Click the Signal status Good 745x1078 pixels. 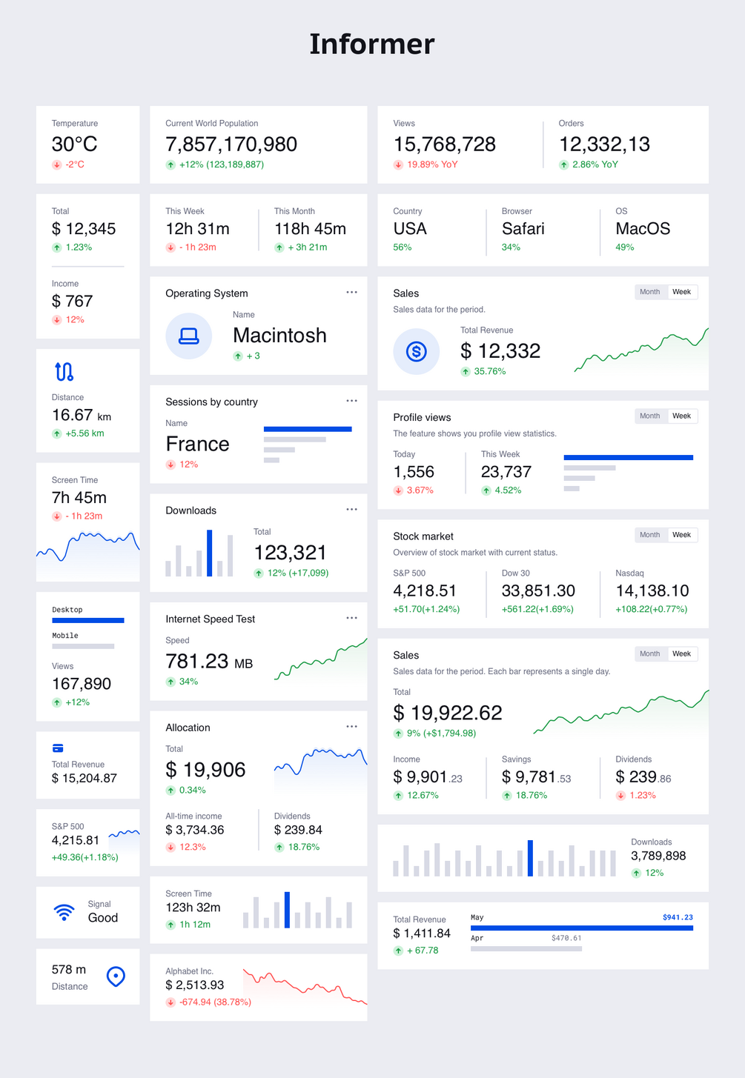pos(103,918)
